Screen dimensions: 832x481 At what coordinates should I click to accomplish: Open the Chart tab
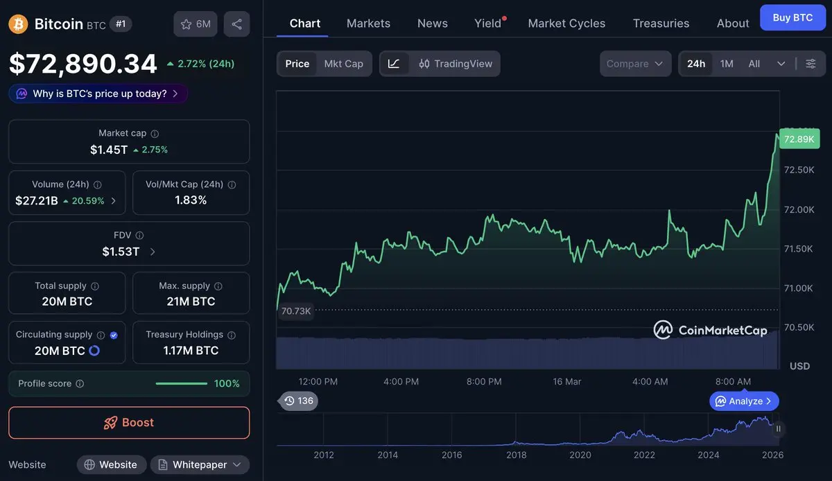pos(305,24)
